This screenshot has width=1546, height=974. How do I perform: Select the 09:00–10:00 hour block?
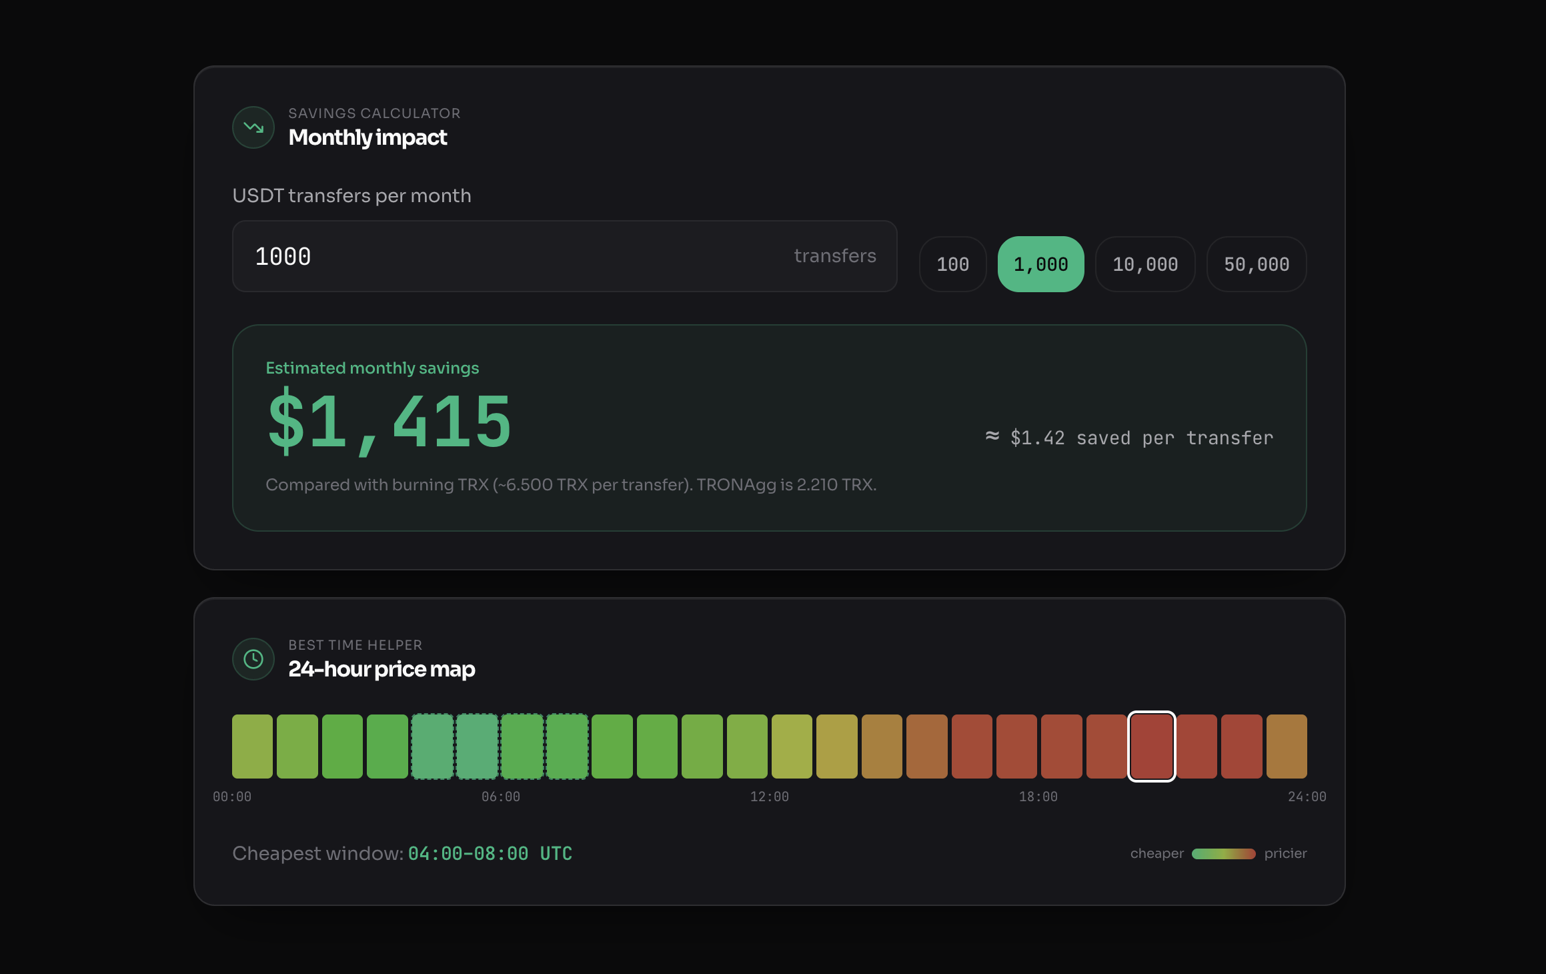[x=657, y=747]
